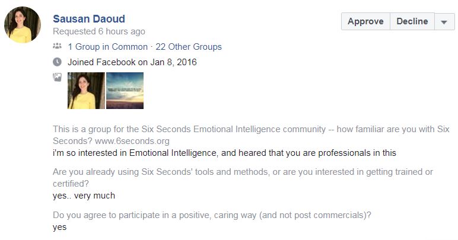
Task: Click the positive, caring way question
Action: [x=212, y=215]
